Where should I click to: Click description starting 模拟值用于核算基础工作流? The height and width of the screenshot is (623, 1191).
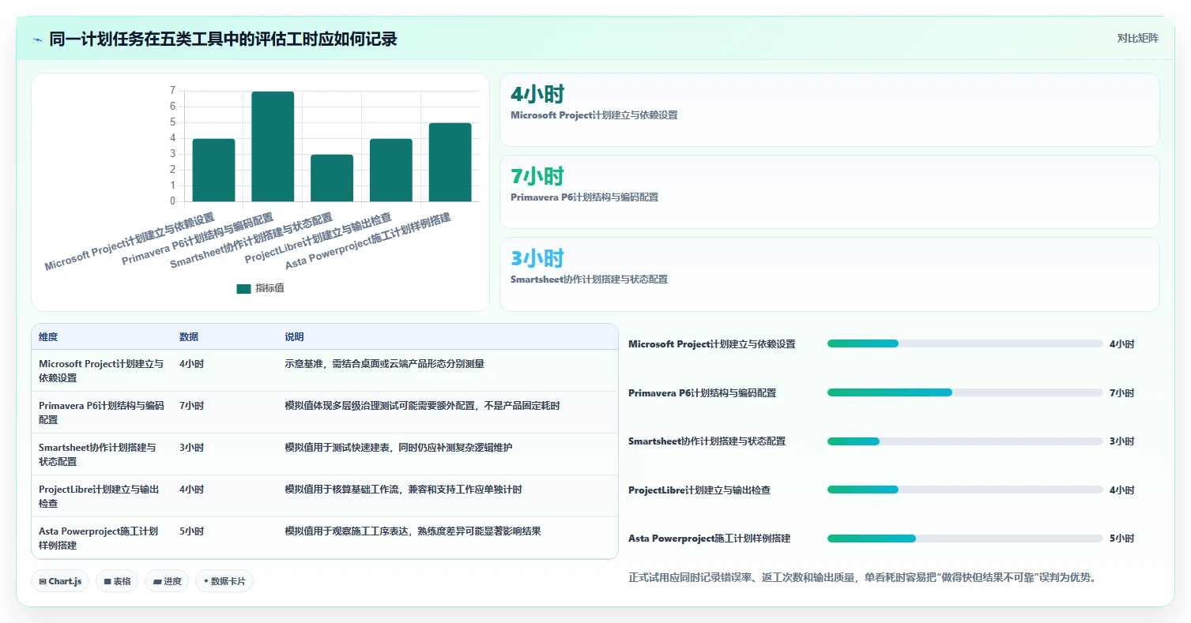(403, 490)
